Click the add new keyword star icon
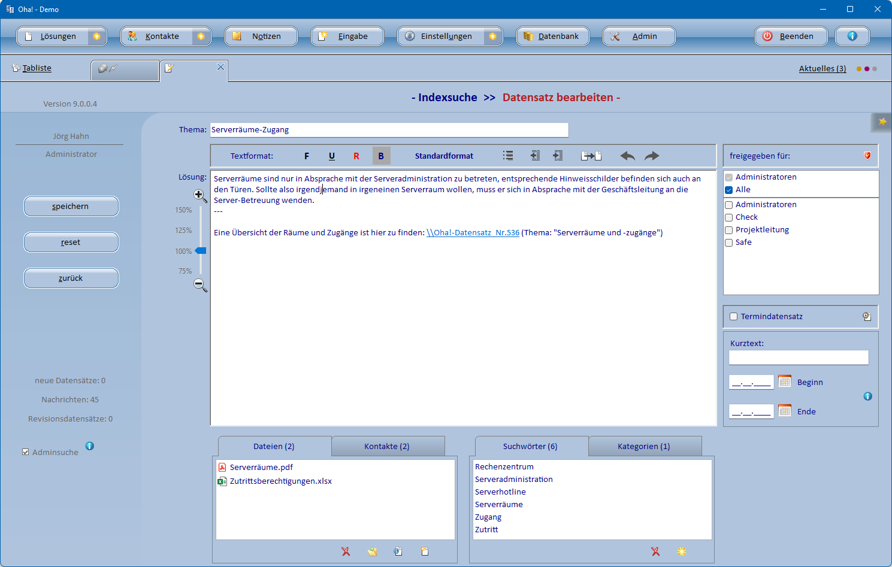892x567 pixels. 681,551
